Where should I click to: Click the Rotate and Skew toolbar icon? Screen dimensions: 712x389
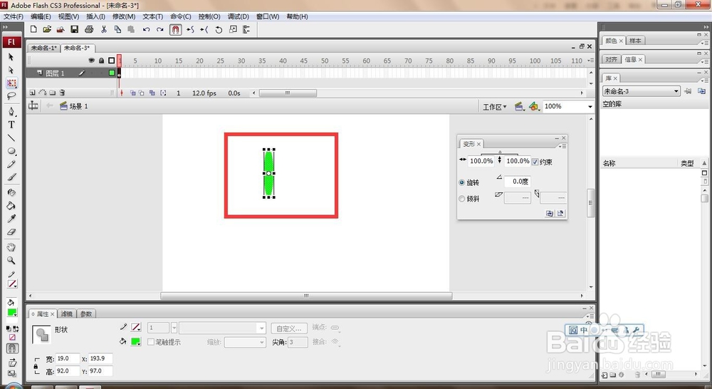219,29
